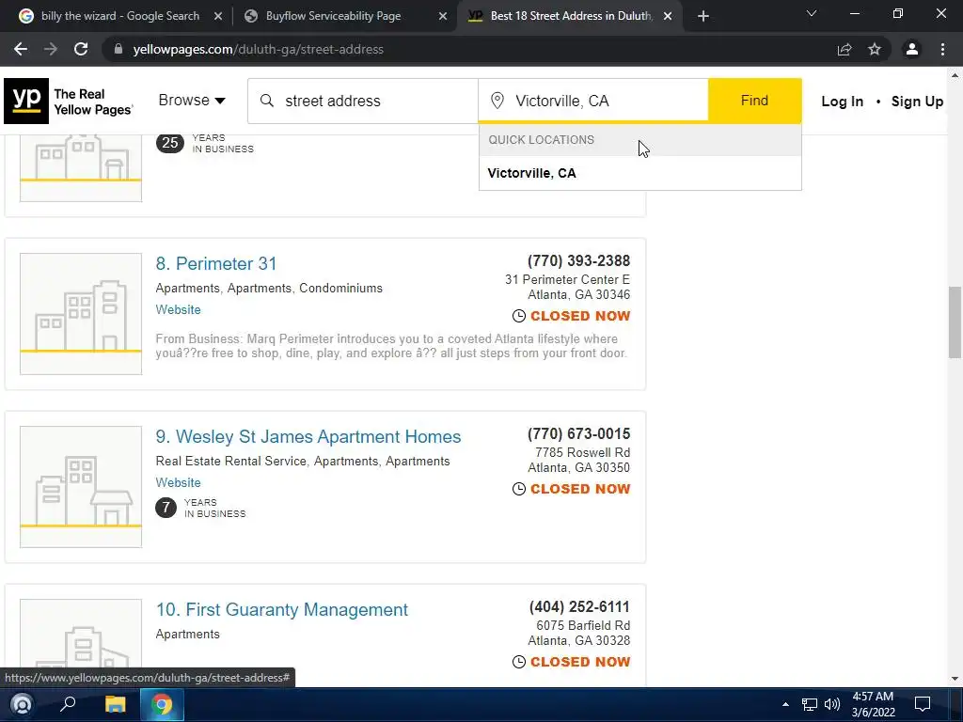Click phone number (404) 252-6111
The image size is (963, 722).
point(579,607)
